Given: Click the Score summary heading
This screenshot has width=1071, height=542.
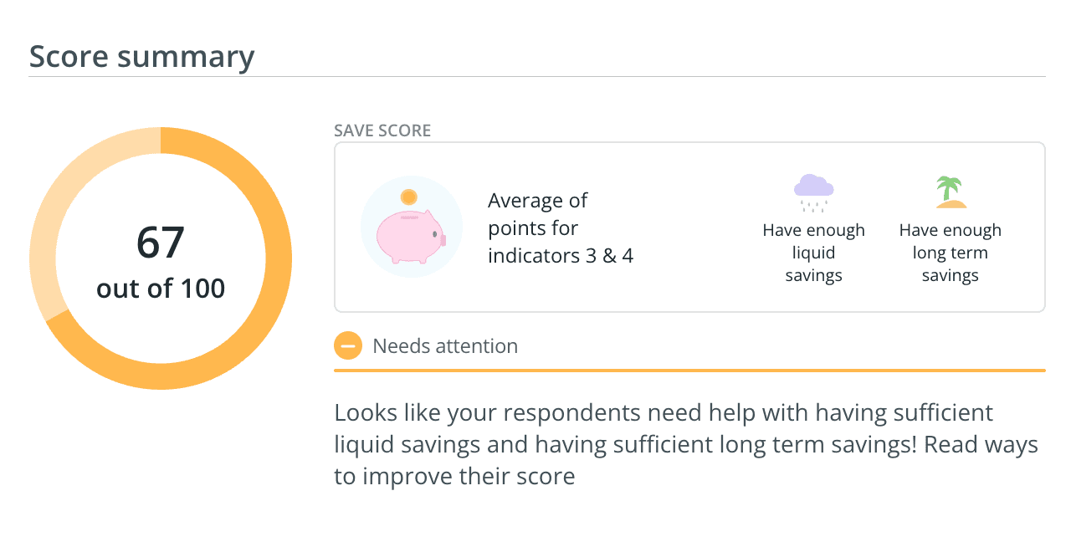Looking at the screenshot, I should (x=141, y=57).
